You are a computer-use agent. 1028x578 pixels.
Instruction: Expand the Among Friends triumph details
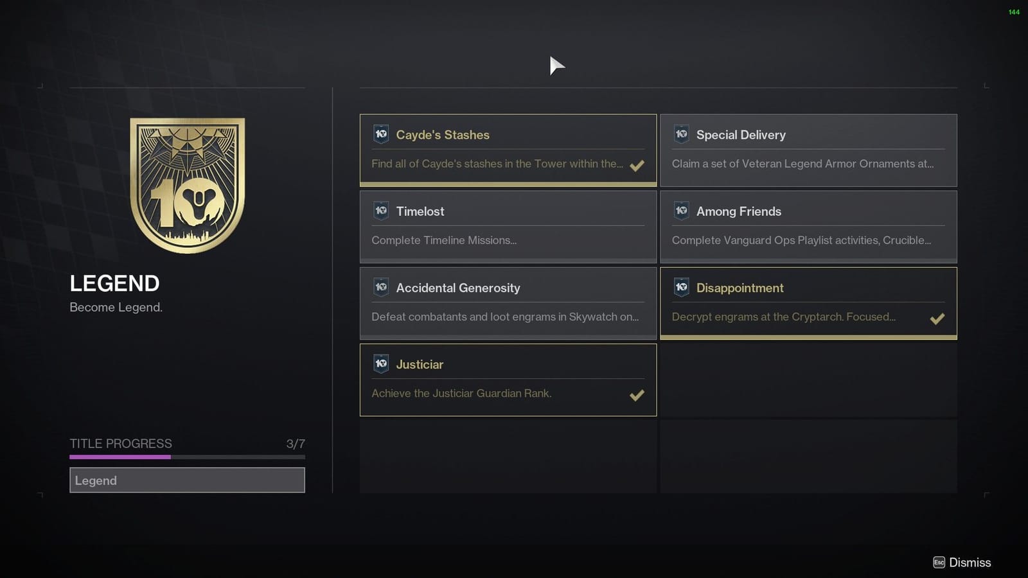[x=808, y=225]
